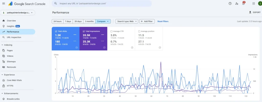Click the Overview home icon
This screenshot has height=102, width=262.
pyautogui.click(x=4, y=21)
